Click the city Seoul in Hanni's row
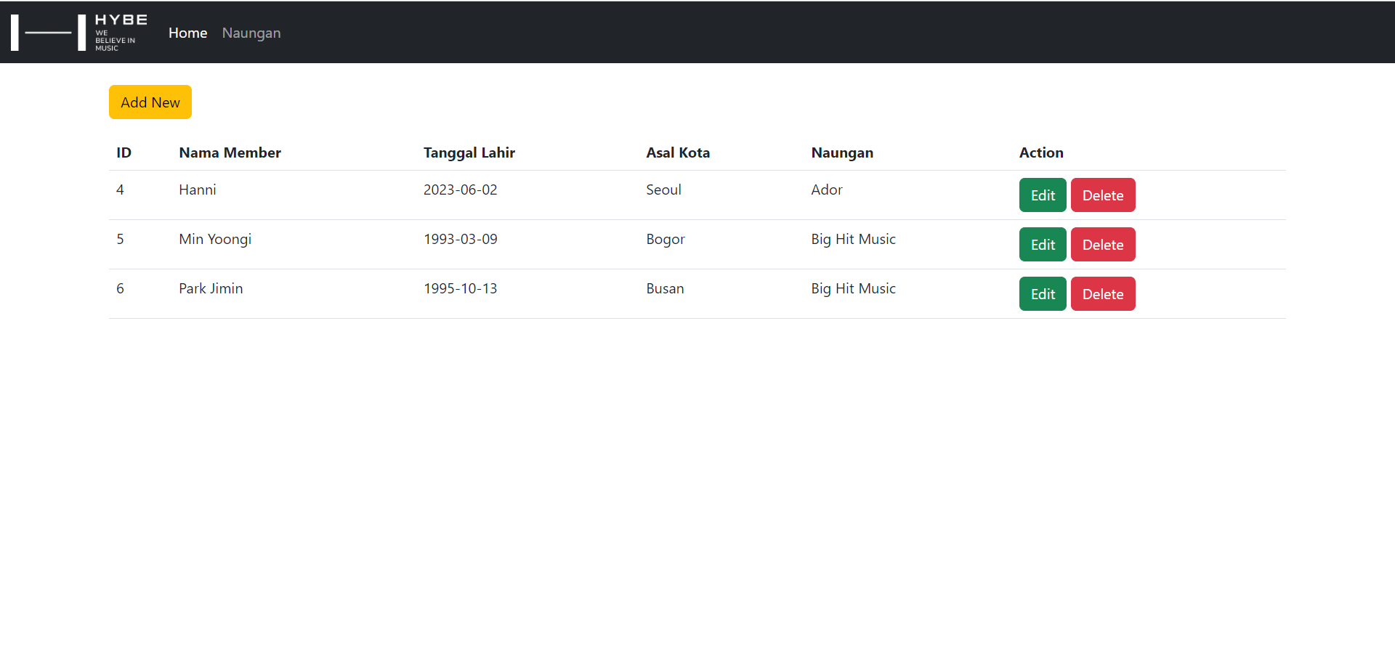The width and height of the screenshot is (1395, 655). pyautogui.click(x=663, y=190)
